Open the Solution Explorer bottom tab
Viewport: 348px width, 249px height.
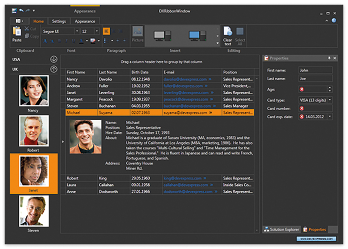282,230
